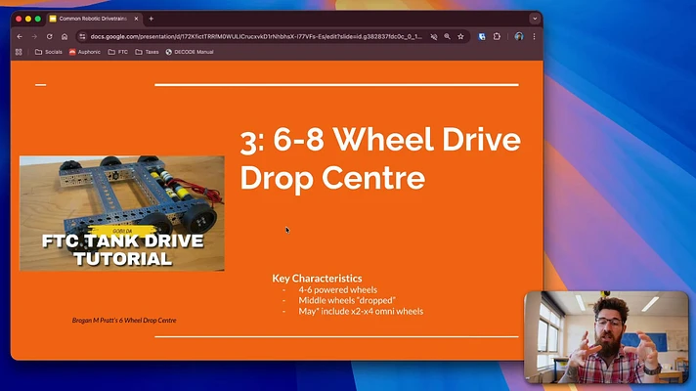Open Brogan M Pratt's 6 Wheel Drop Centre link
The image size is (696, 391).
point(124,320)
